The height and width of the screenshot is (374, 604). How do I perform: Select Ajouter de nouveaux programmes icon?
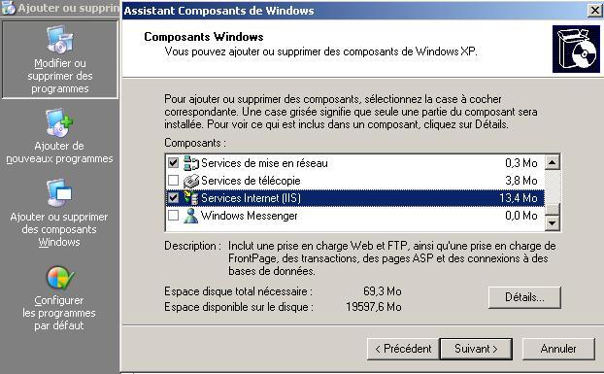tap(59, 122)
